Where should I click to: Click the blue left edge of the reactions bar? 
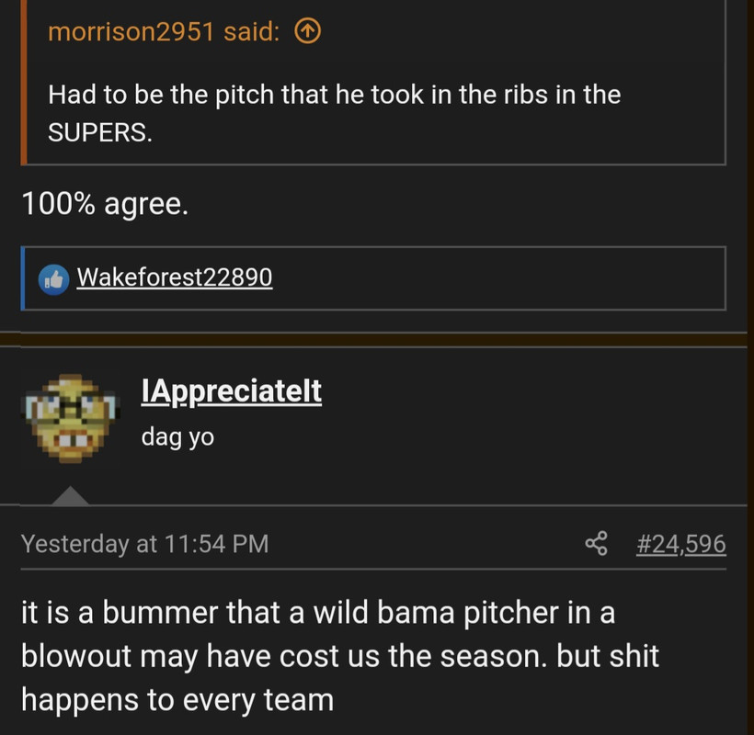(23, 278)
